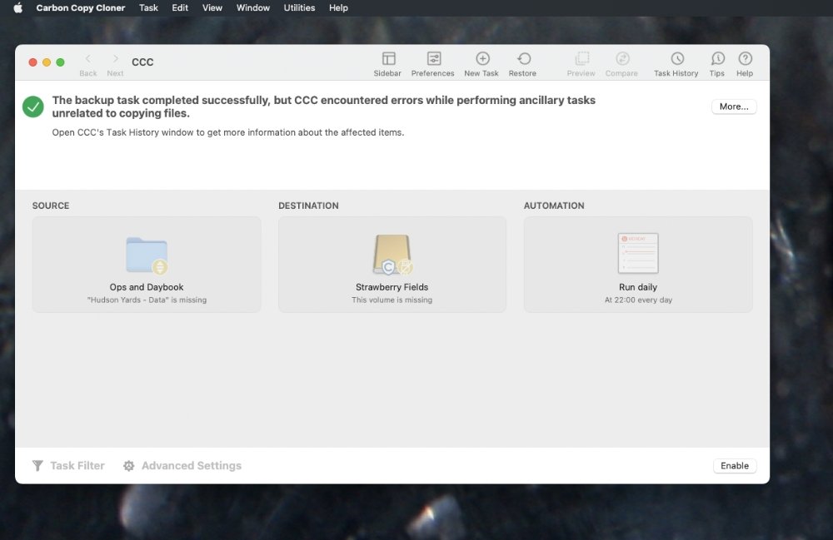
Task: Create a New Task with plus icon
Action: coord(482,58)
